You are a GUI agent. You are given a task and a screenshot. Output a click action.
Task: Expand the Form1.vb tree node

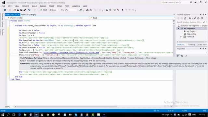point(181,37)
